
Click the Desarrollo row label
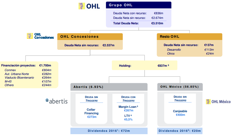pos(174,50)
